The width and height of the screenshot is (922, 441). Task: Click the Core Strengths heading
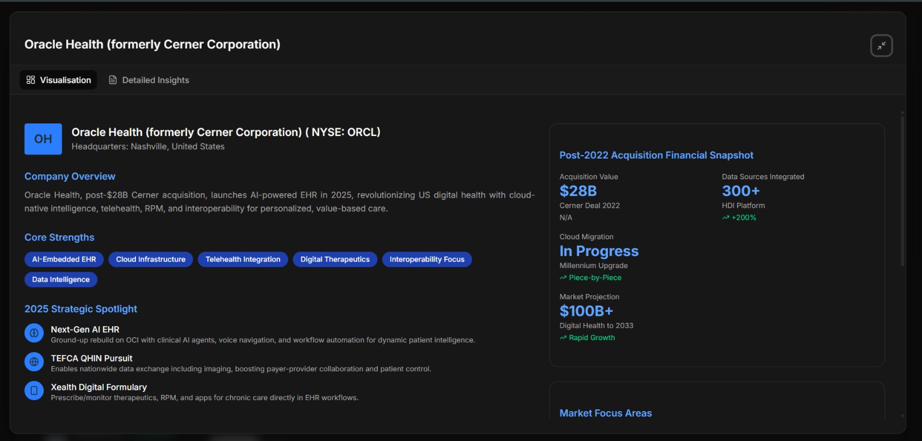tap(59, 238)
